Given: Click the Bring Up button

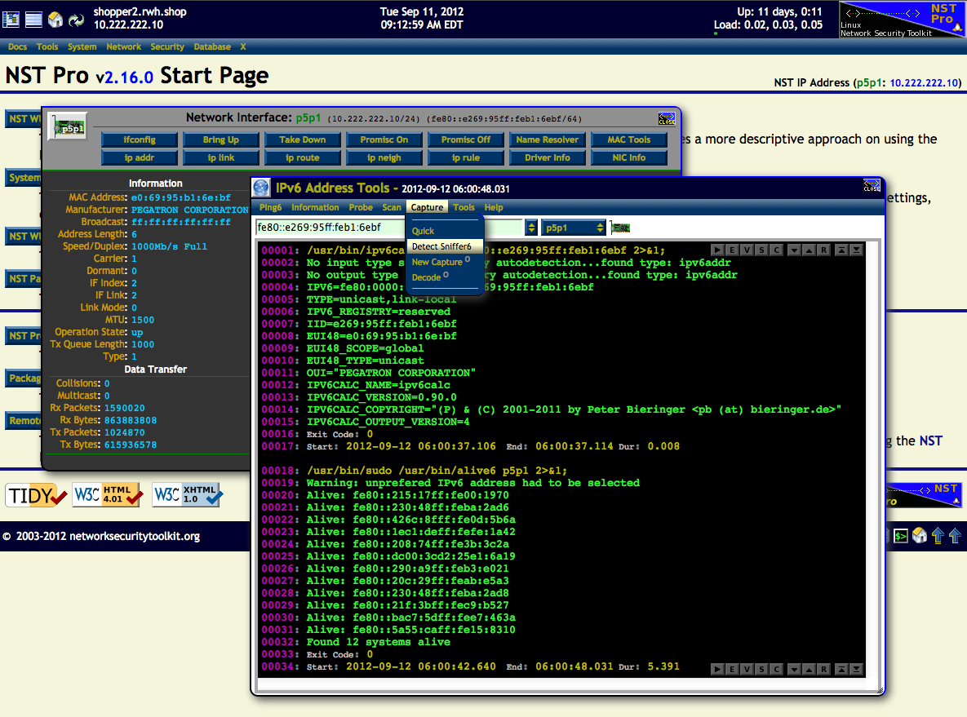Looking at the screenshot, I should click(x=221, y=140).
